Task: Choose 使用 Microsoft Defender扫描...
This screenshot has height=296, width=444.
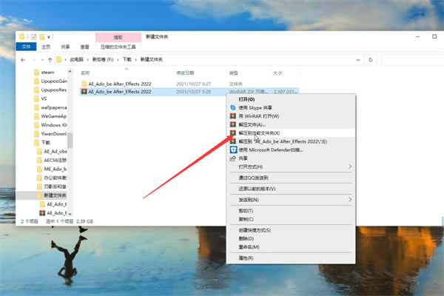Action: (291, 149)
